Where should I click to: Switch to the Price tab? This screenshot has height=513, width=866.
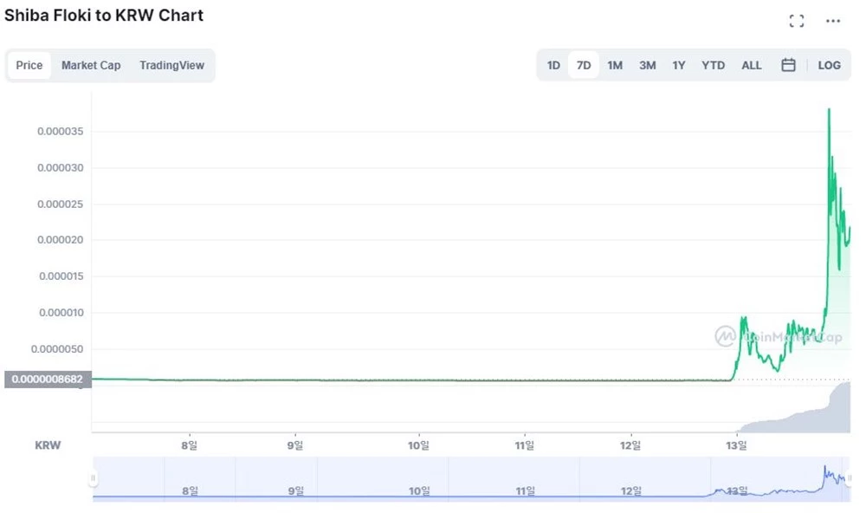pos(29,65)
